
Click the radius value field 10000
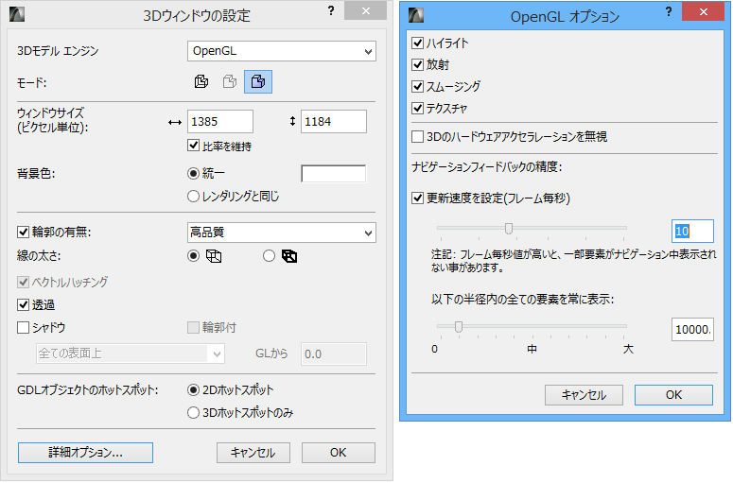pyautogui.click(x=692, y=330)
